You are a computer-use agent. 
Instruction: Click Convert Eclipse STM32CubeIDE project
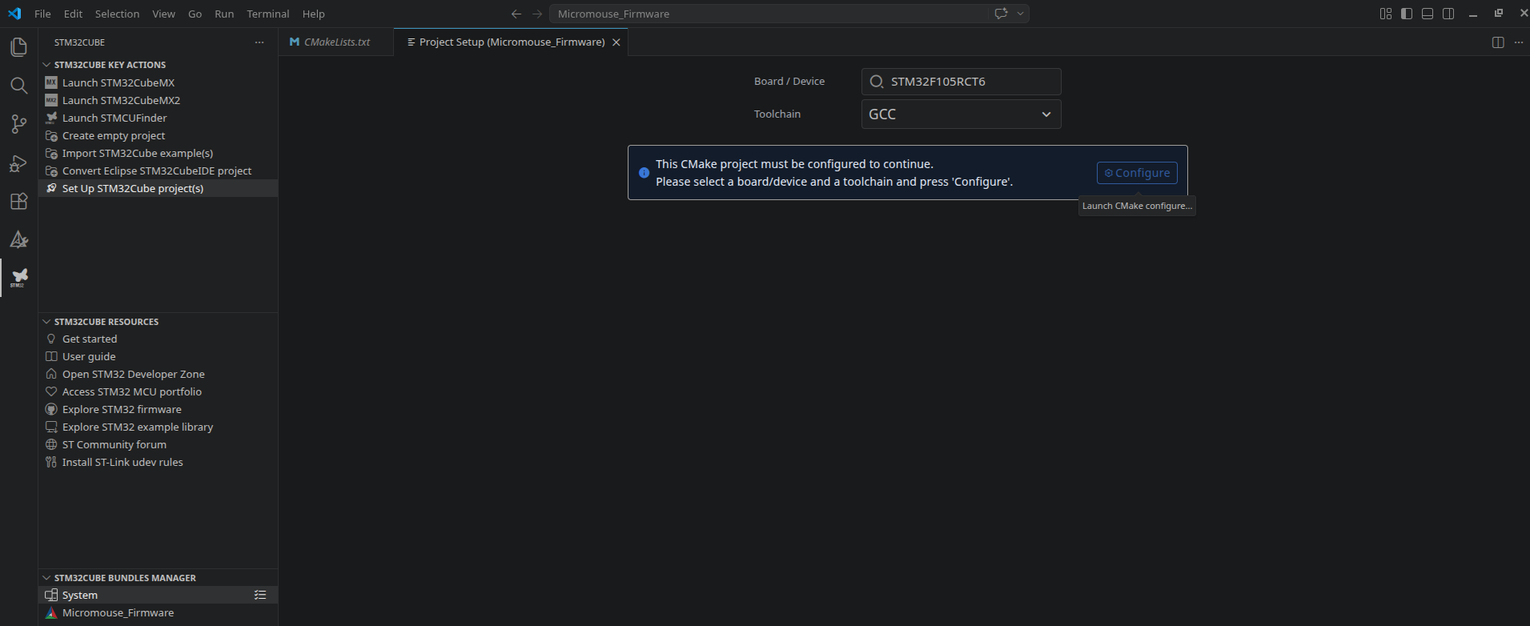(158, 171)
